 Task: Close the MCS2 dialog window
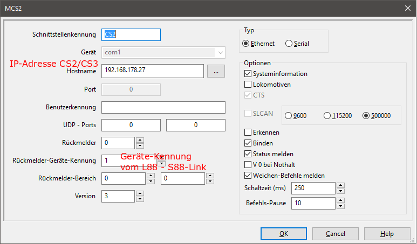click(x=406, y=8)
